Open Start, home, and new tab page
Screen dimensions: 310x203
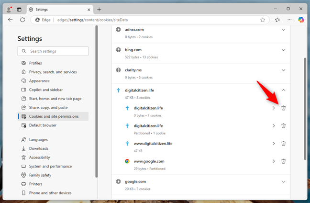[53, 99]
